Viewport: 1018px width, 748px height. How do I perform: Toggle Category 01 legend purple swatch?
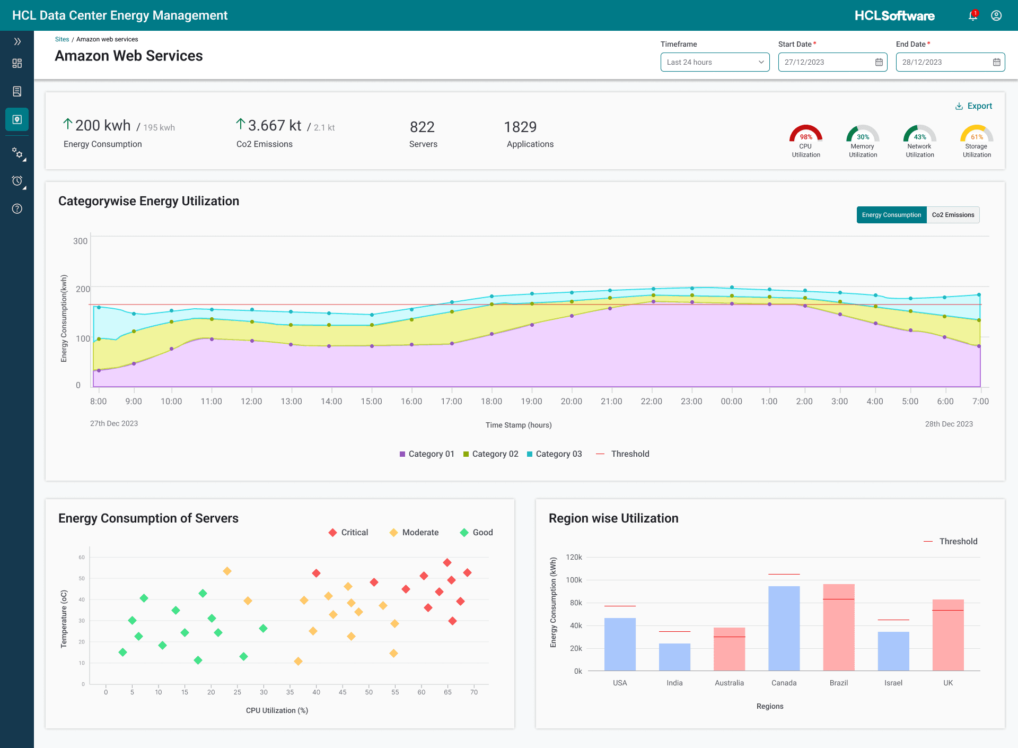402,454
